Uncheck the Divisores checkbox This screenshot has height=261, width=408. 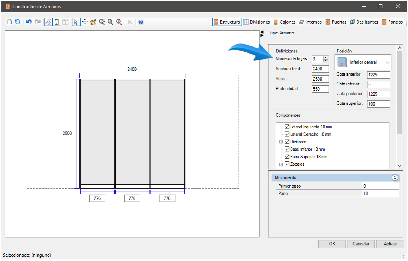287,142
